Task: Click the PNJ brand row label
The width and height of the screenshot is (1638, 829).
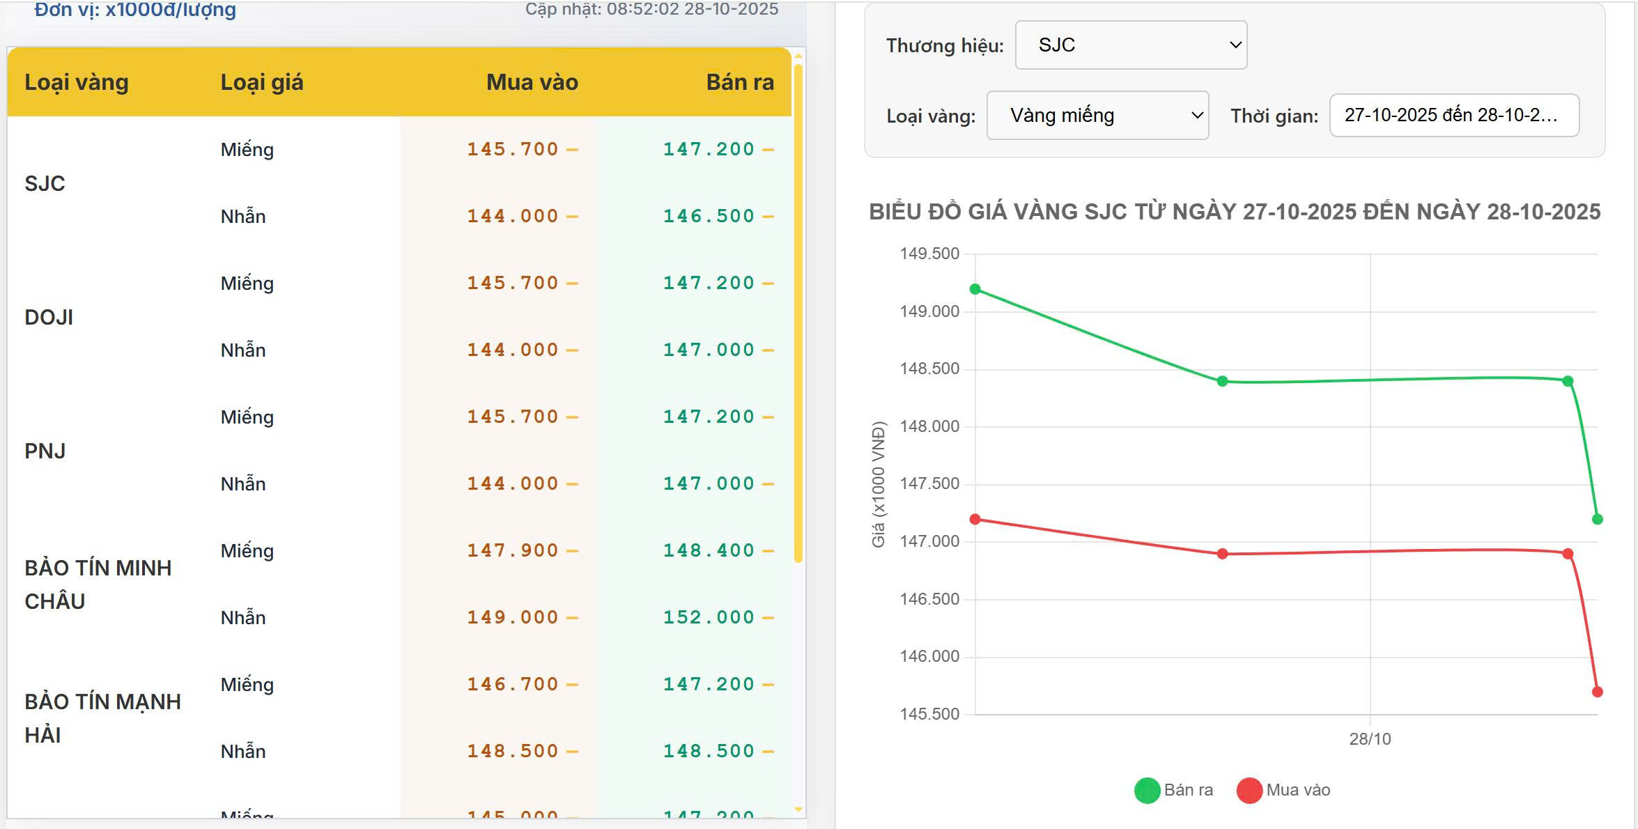Action: click(45, 451)
